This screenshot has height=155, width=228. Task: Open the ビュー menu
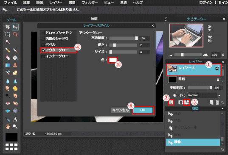[x=109, y=3]
